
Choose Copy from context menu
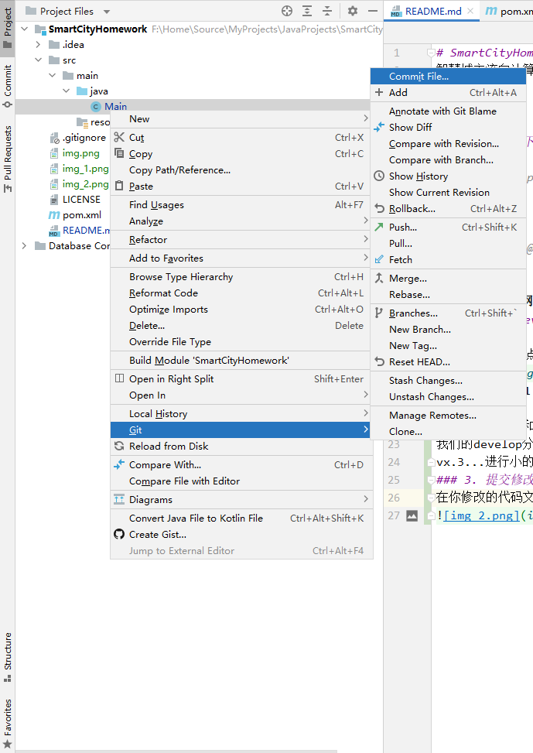click(241, 154)
